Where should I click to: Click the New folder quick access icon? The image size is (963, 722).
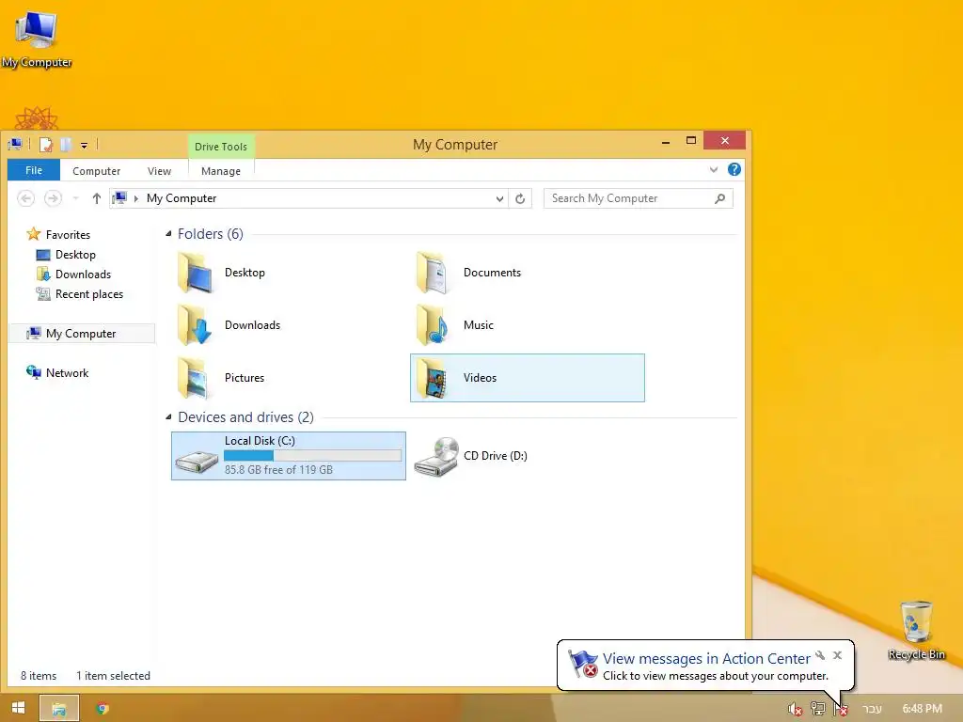pyautogui.click(x=66, y=145)
